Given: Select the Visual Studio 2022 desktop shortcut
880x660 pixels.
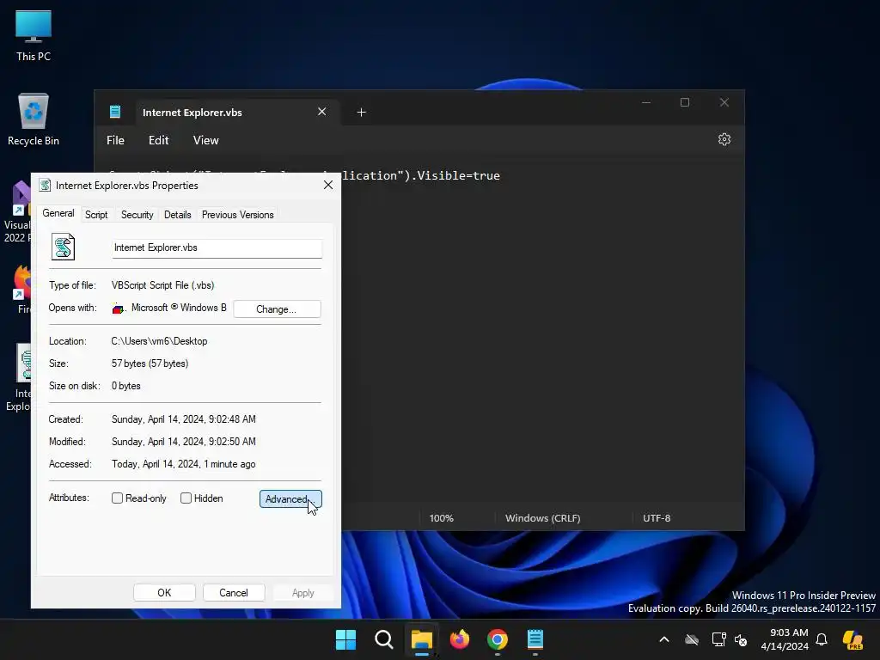Looking at the screenshot, I should tap(17, 212).
